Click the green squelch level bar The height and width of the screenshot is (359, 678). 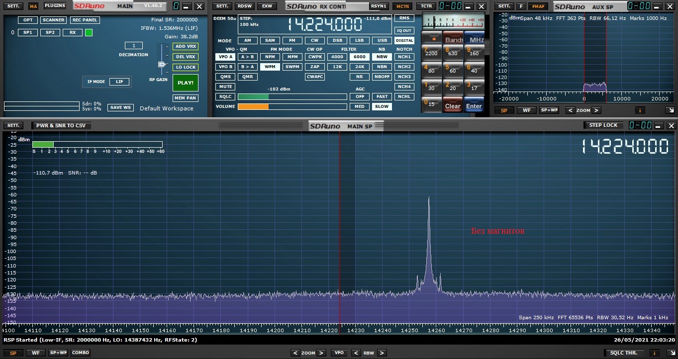253,96
